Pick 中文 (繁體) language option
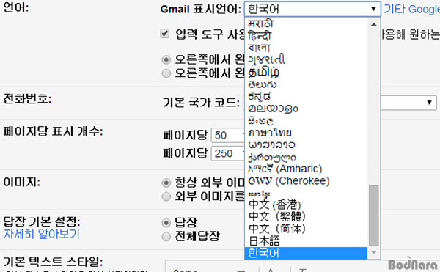 coord(277,216)
